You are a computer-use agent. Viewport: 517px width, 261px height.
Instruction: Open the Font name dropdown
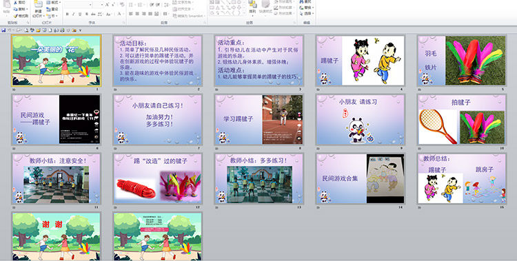point(90,5)
